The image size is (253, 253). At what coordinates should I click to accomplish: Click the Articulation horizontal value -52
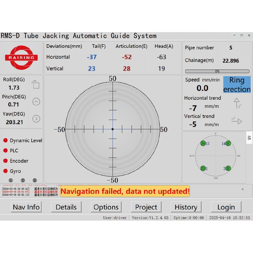click(x=127, y=57)
